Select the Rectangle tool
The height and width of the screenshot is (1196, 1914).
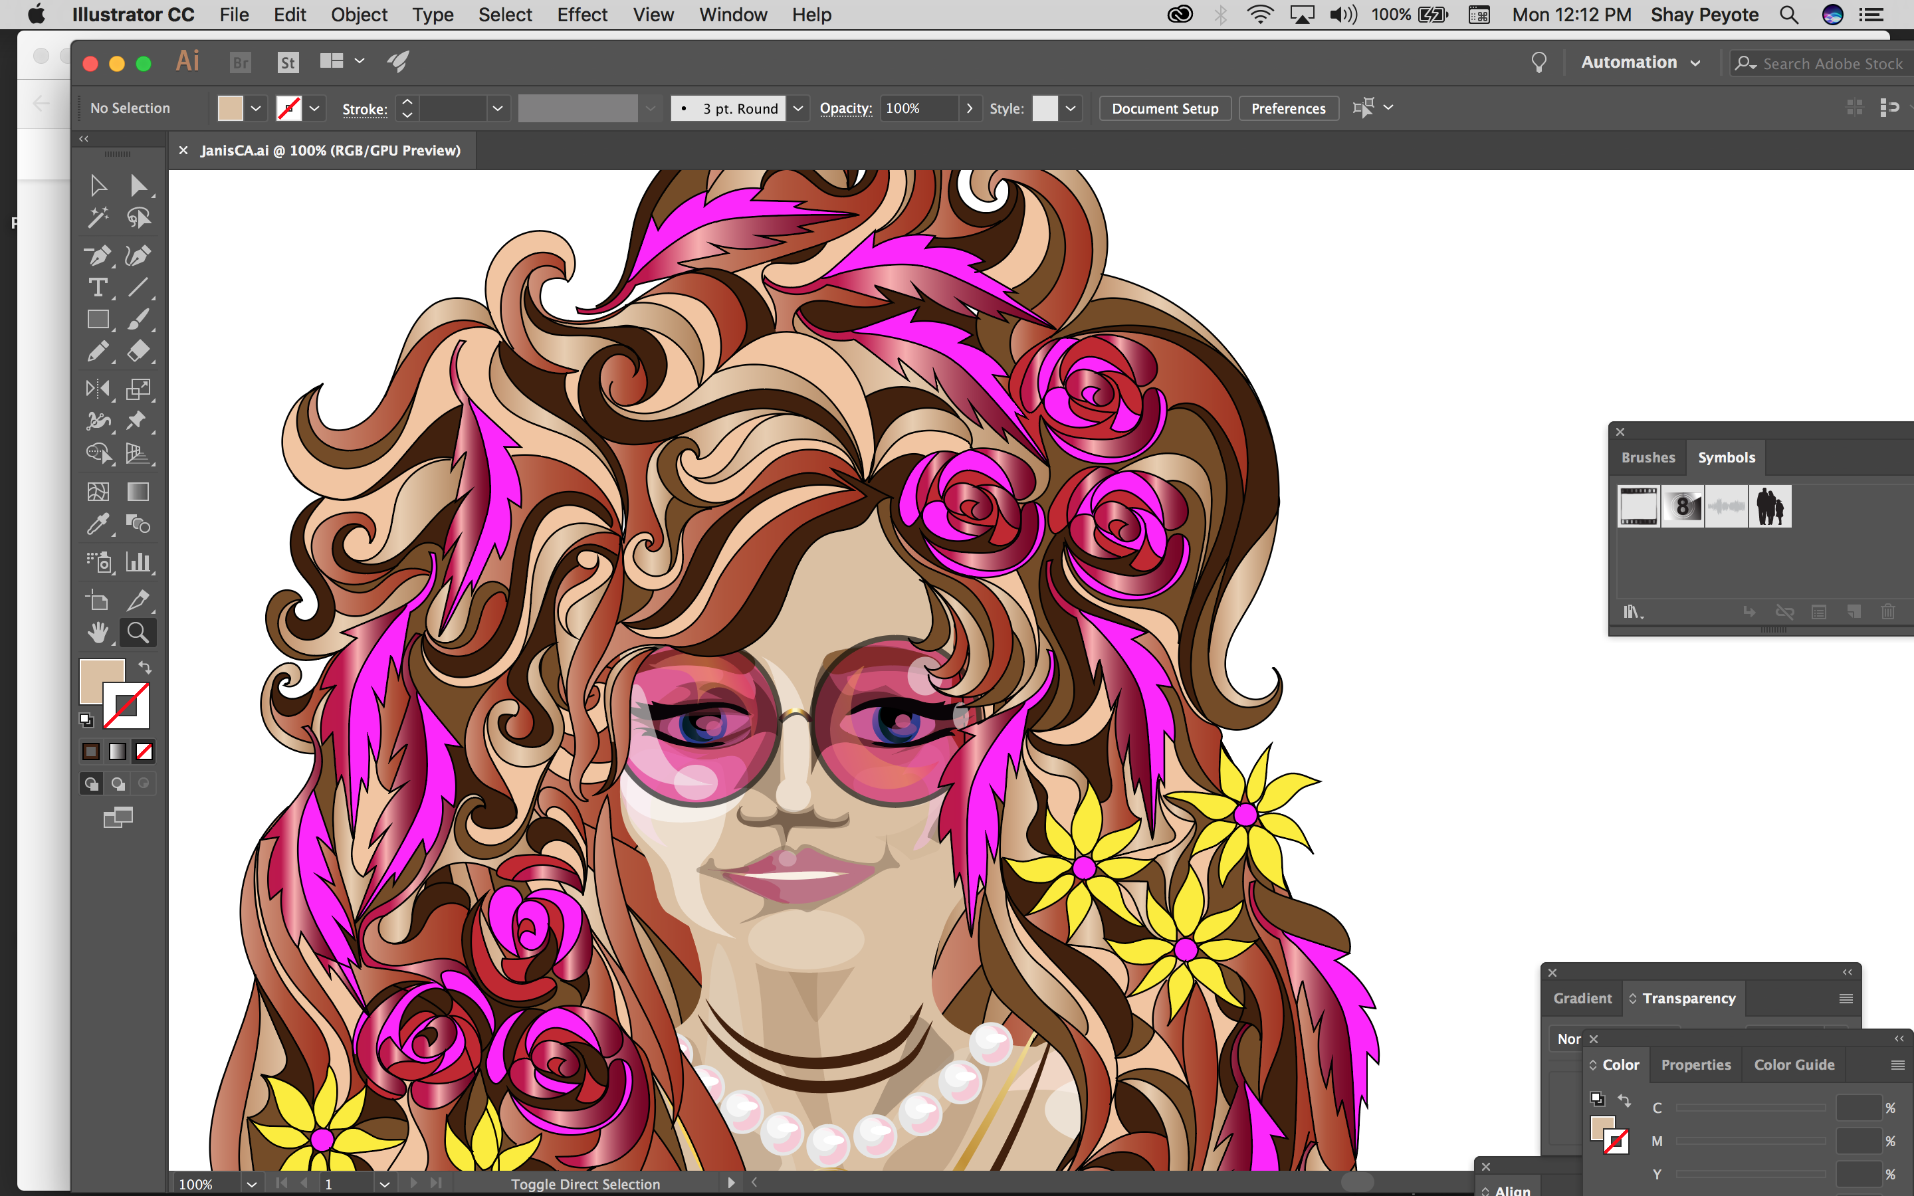98,320
